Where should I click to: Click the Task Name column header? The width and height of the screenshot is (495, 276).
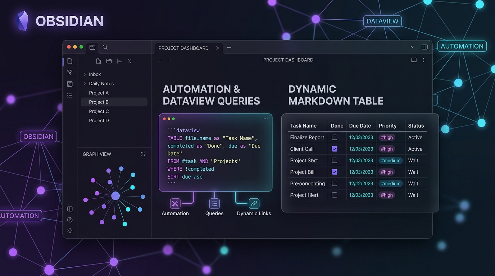303,126
